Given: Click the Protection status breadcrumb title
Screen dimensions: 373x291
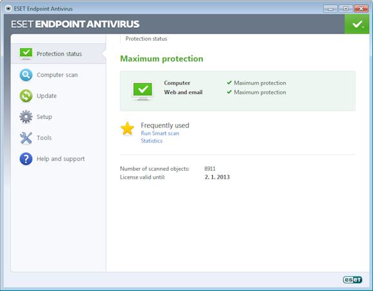Looking at the screenshot, I should pos(146,39).
